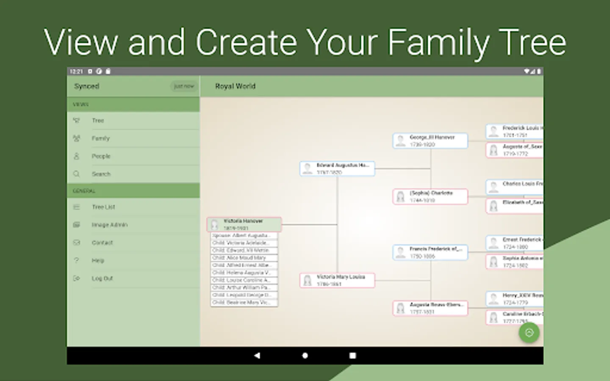Tap the battery icon in status bar
Viewport: 610px width, 381px height.
[x=539, y=72]
